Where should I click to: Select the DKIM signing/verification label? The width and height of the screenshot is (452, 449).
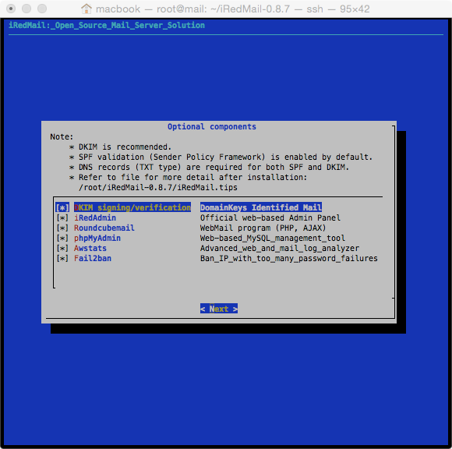(132, 207)
